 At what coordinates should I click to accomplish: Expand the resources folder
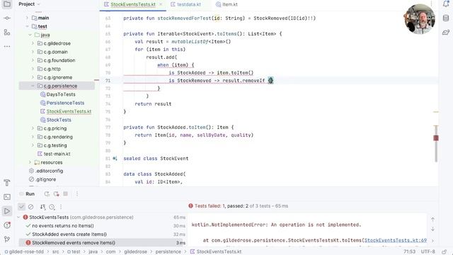click(x=30, y=162)
